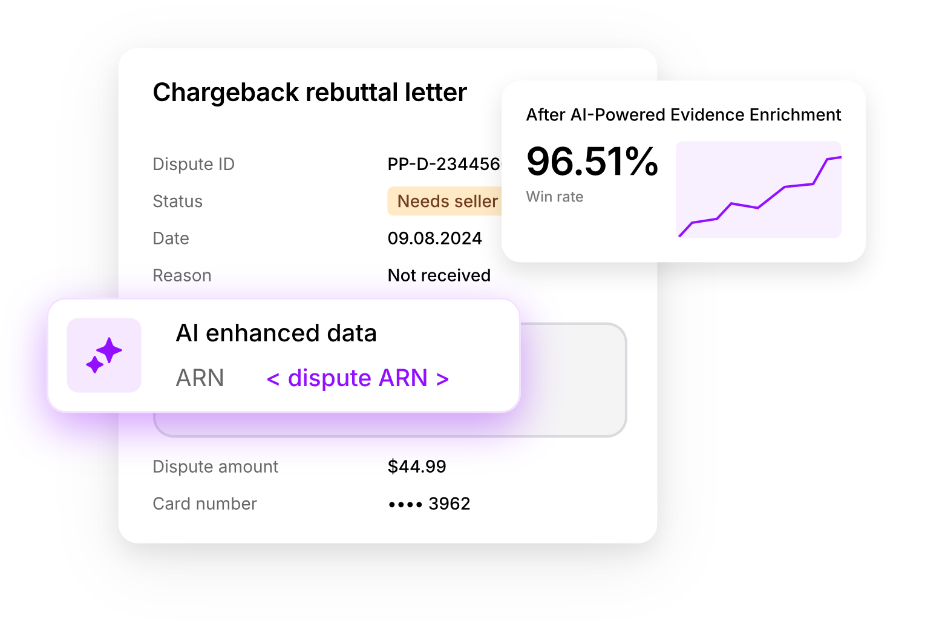Screen dimensions: 942x630
Task: Click the 'Reason' label
Action: click(x=182, y=275)
